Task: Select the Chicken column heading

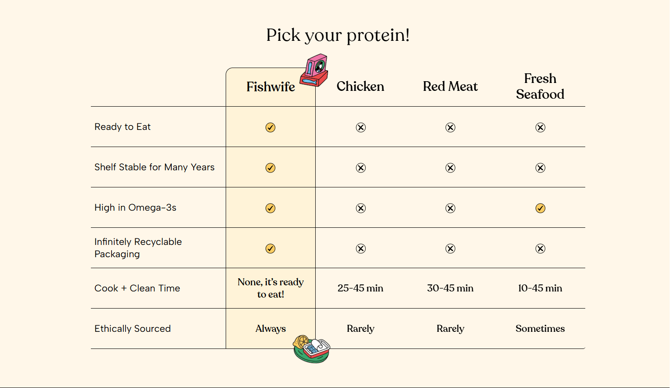Action: pyautogui.click(x=360, y=86)
